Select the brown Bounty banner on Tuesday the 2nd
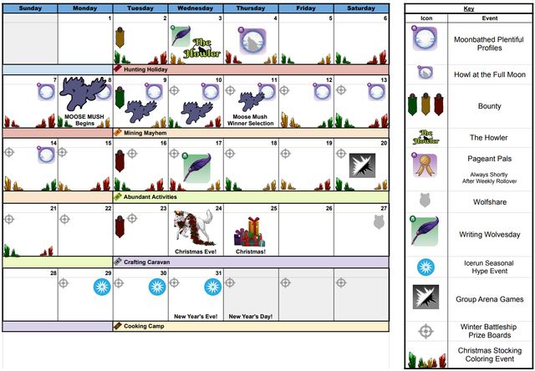The image size is (535, 371). point(120,38)
